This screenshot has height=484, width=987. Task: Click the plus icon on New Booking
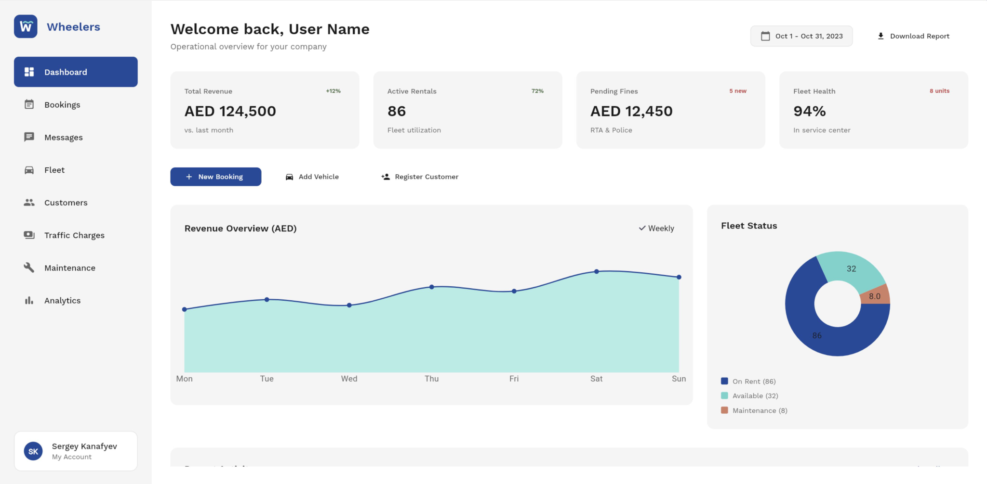pos(189,177)
